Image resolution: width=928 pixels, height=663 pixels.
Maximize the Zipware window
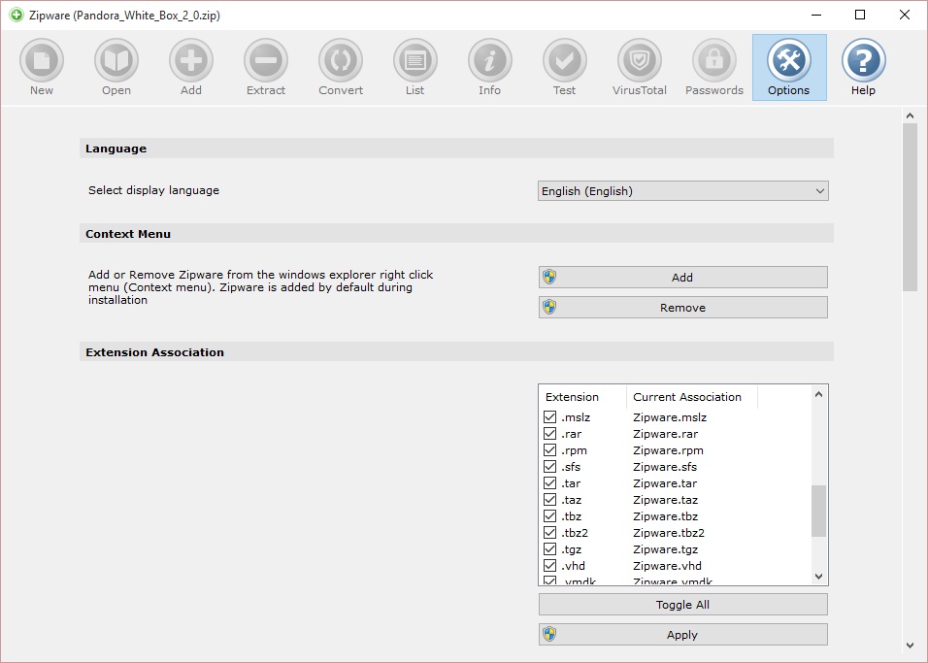(860, 15)
